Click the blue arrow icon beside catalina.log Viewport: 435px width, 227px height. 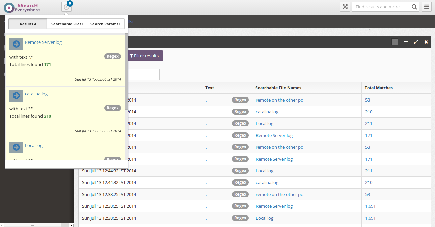16,96
